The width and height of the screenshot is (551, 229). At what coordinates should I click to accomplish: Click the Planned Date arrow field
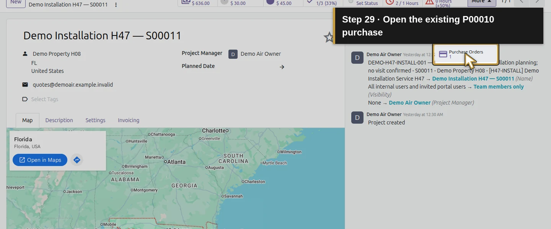282,67
